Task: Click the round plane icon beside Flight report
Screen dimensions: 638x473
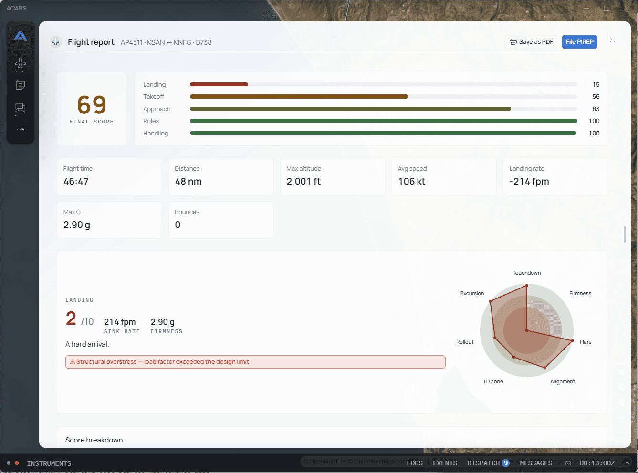Action: (56, 42)
